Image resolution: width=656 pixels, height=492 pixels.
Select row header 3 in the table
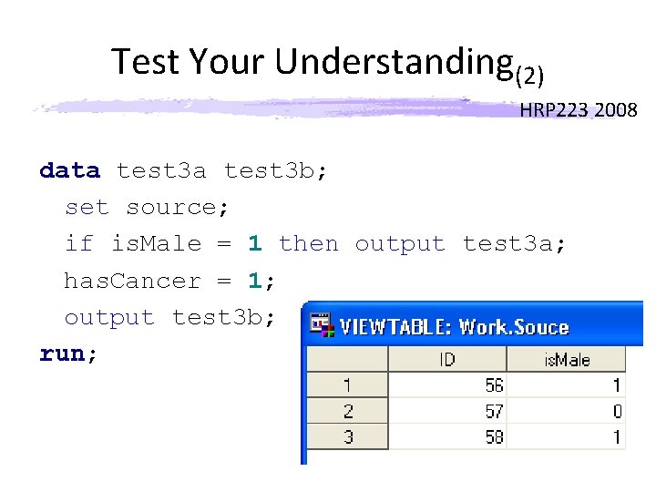[347, 436]
